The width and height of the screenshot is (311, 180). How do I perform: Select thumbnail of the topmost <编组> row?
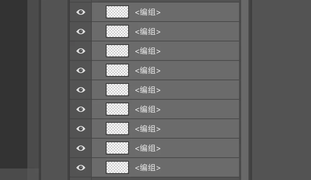(117, 12)
